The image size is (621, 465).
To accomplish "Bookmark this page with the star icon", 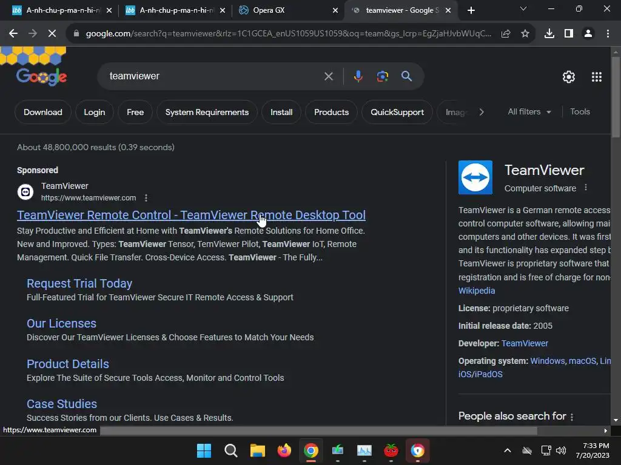I will pos(525,34).
